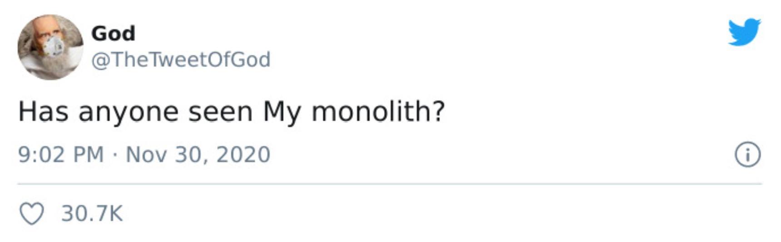
Task: Open the info icon beside the timestamp
Action: click(747, 155)
